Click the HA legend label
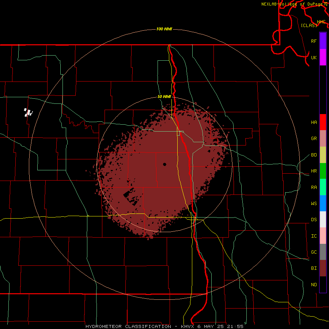The width and height of the screenshot is (329, 329). click(314, 122)
